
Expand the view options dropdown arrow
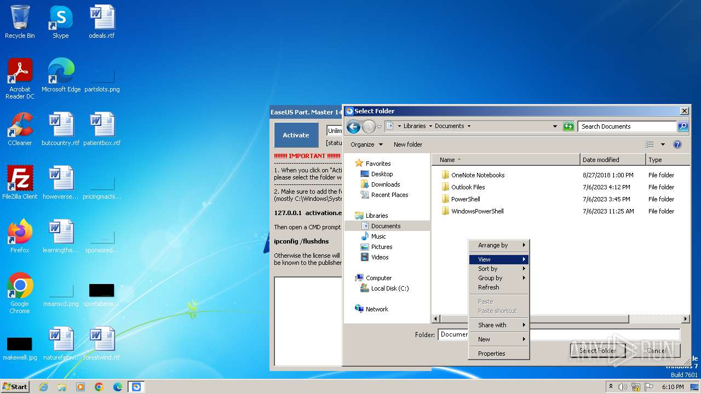pos(663,144)
